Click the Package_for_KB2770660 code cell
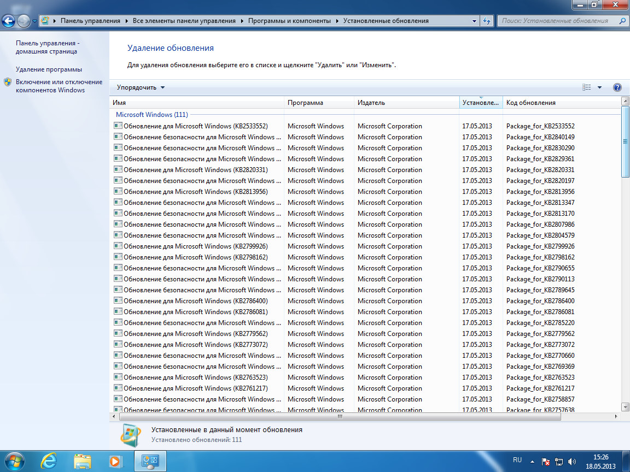 coord(540,356)
